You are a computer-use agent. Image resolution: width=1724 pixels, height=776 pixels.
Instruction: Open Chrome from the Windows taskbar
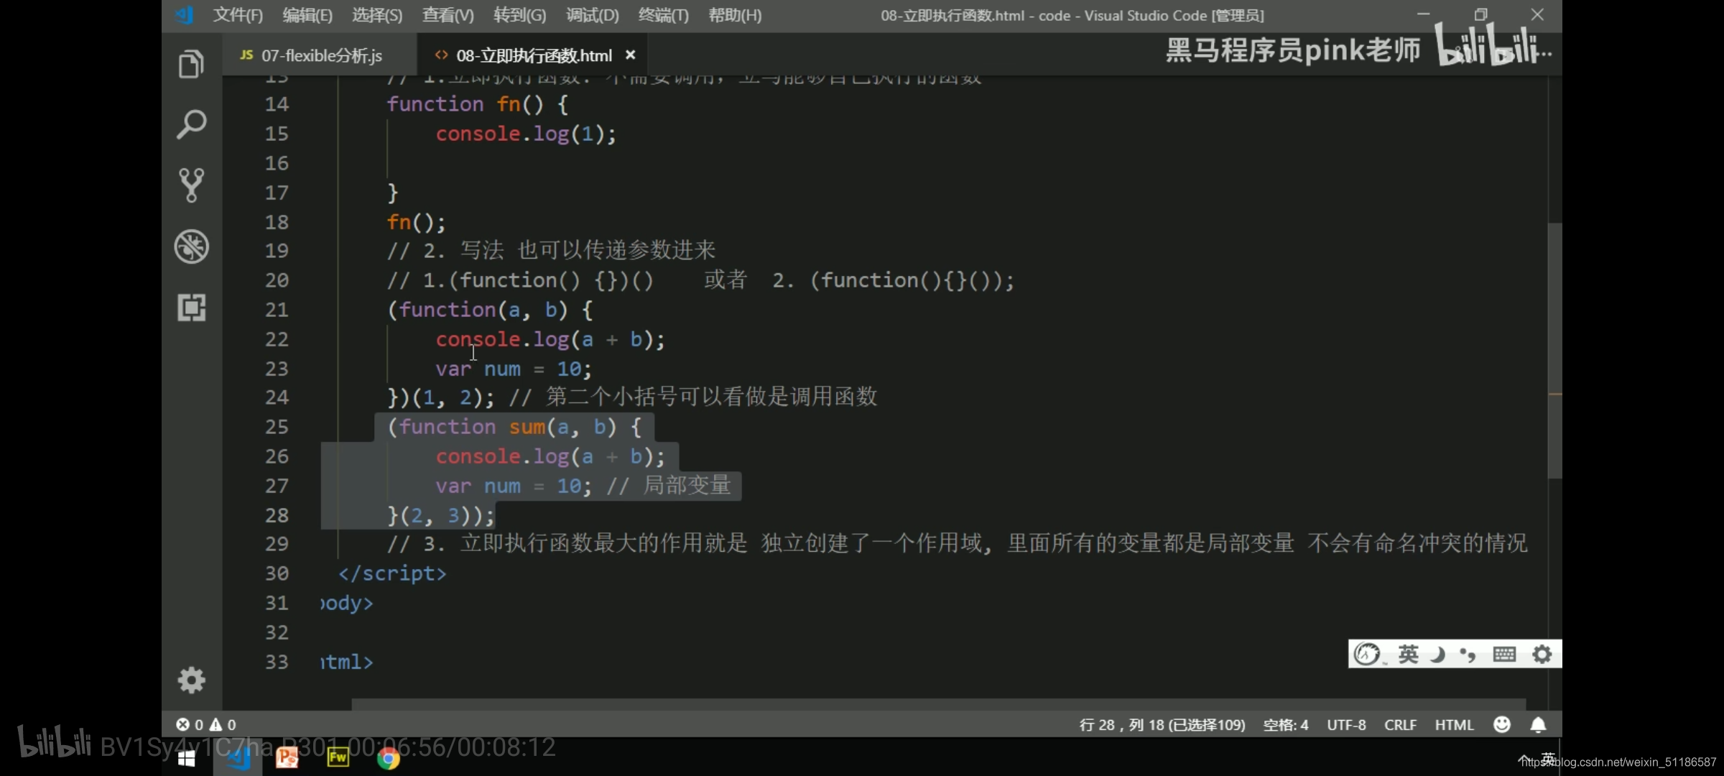388,758
